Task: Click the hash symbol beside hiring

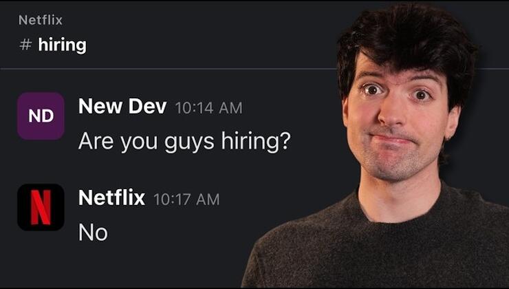Action: 25,45
